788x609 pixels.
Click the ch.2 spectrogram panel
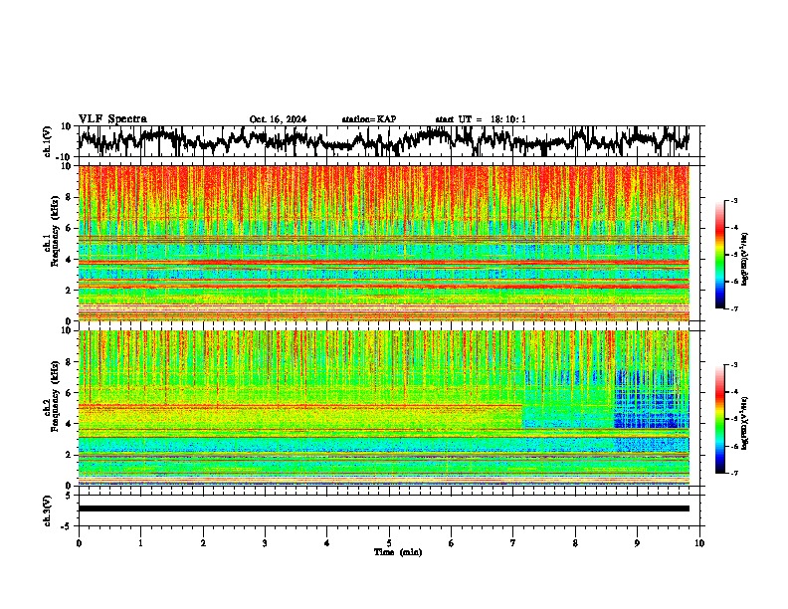coord(383,408)
